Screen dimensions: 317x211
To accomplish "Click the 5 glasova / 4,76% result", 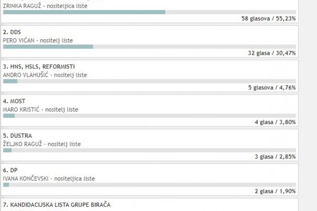I will 272,87.
